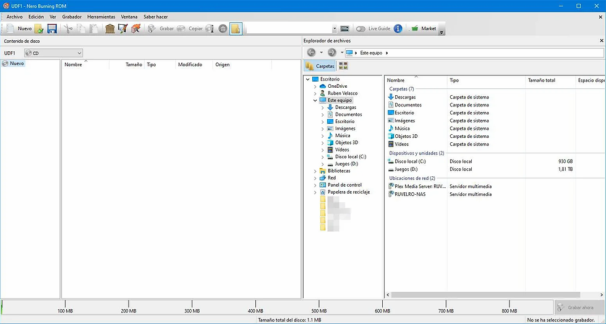Click the Nuevo compilation toolbar button
This screenshot has width=606, height=324.
(x=19, y=28)
